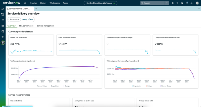Click the screen pointer icon in header
Screen dimensions: 201x107
click(182, 3)
